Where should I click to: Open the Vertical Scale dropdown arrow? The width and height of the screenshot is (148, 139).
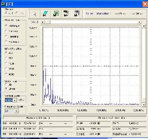point(15,100)
